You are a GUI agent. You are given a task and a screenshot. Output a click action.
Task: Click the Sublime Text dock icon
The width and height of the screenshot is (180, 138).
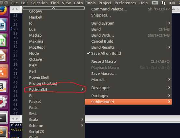[4, 132]
